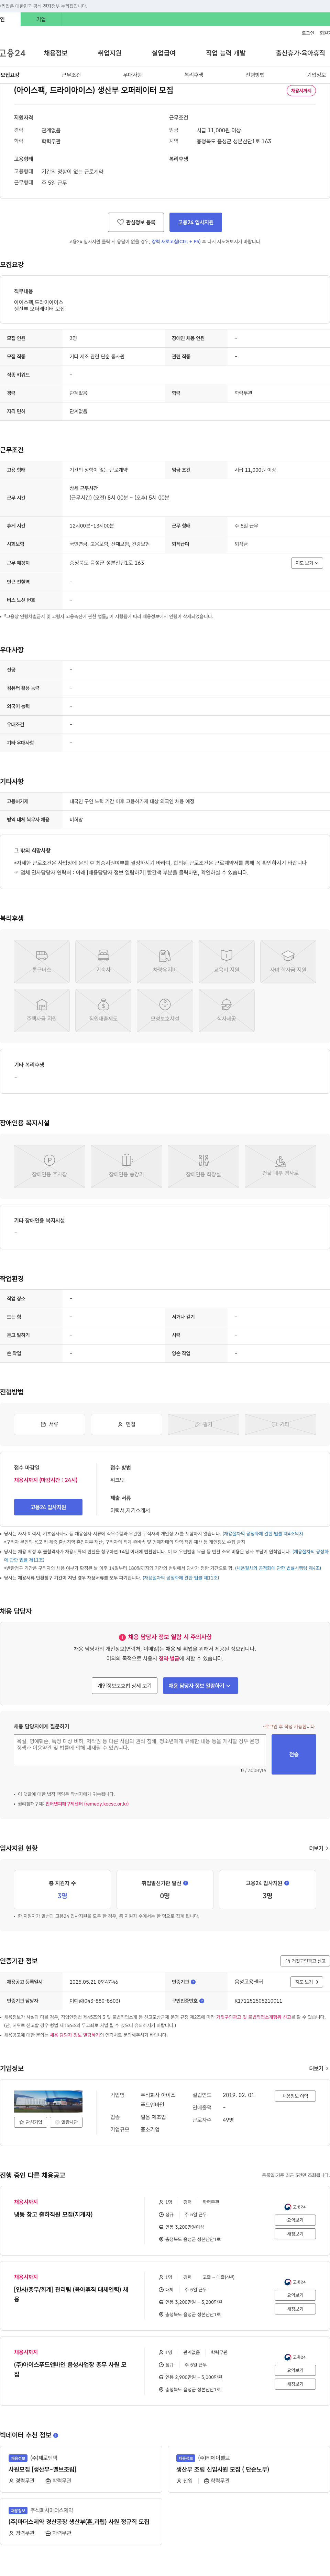Click the 고용24 입사지원 button under 접수 마감일

coord(48,1507)
